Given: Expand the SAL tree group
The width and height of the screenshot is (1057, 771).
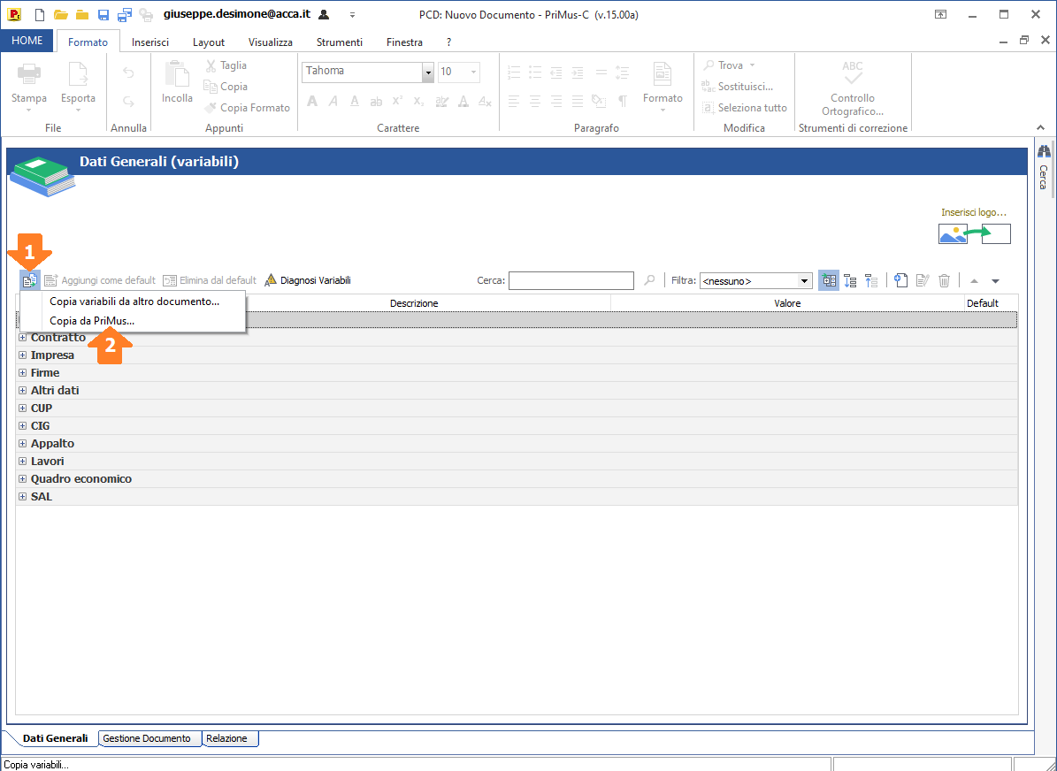Looking at the screenshot, I should coord(23,497).
